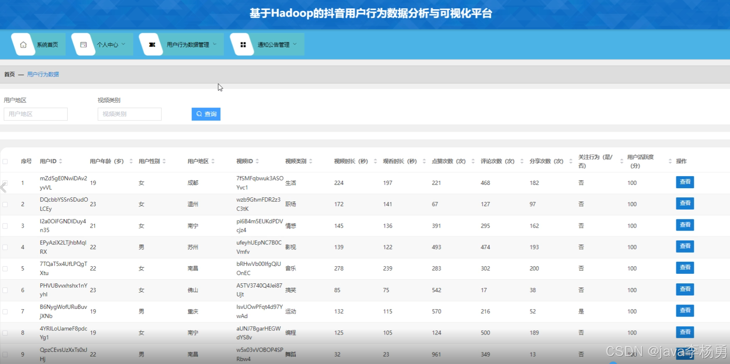Sort by 点赞次数 (次) column arrows
The width and height of the screenshot is (730, 364).
click(473, 161)
